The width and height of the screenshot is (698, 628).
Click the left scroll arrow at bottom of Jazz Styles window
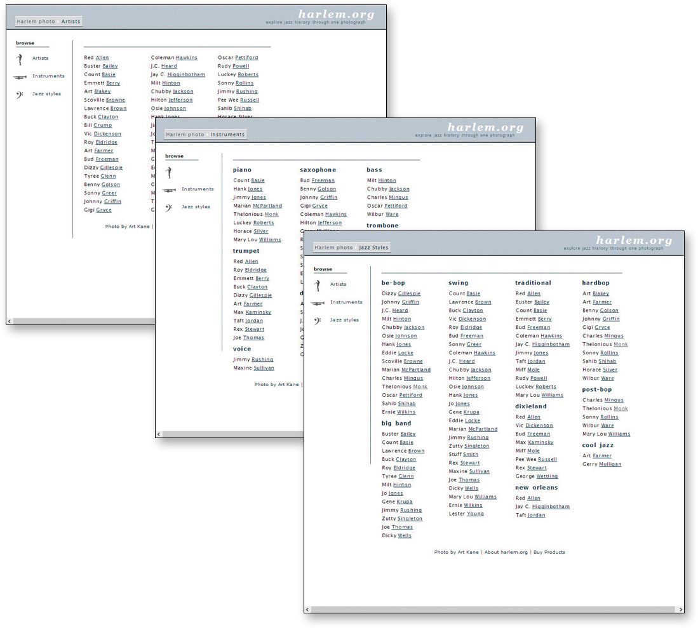point(308,610)
